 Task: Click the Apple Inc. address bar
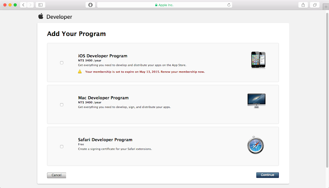pyautogui.click(x=164, y=5)
